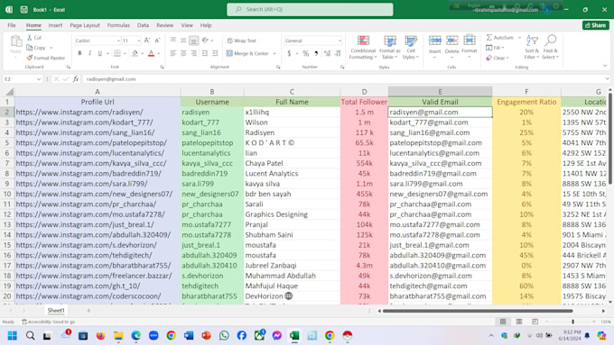Screen dimensions: 614x345
Task: Open the Fill dropdown
Action: (x=495, y=48)
